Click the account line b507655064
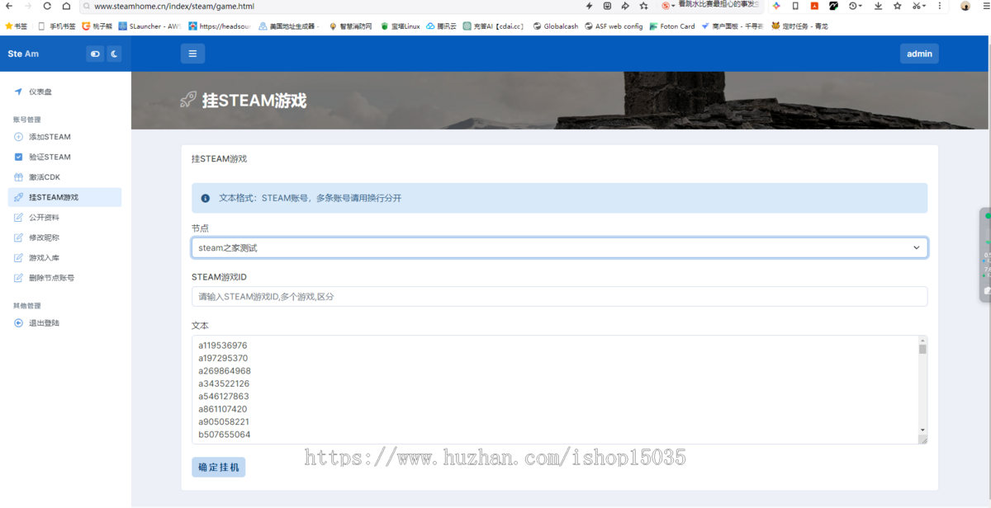Viewport: 991px width, 508px height. click(x=225, y=435)
